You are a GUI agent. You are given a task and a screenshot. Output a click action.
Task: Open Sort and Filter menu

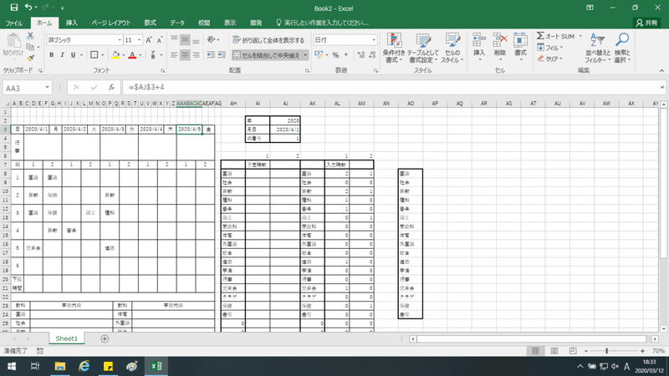point(597,48)
